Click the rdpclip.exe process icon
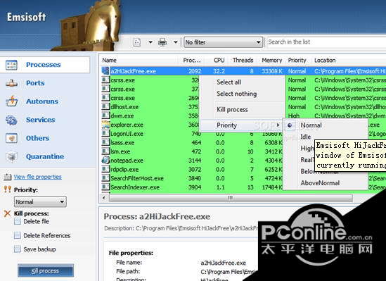Screen dimensions: 386x281 coord(105,169)
